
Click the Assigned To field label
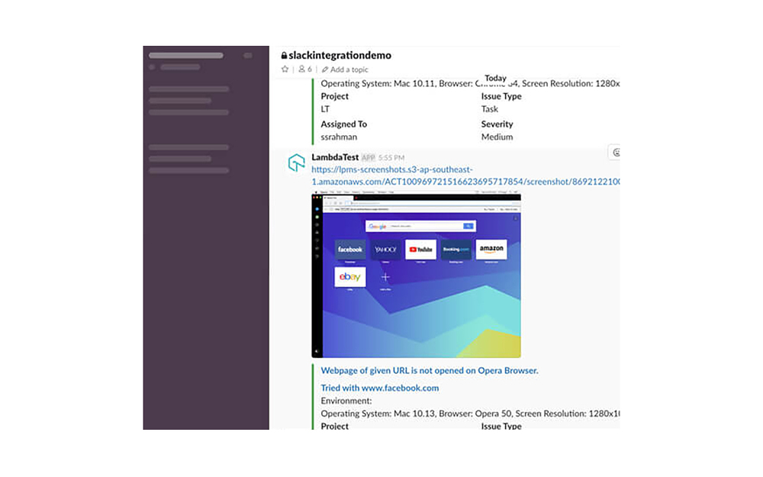343,124
